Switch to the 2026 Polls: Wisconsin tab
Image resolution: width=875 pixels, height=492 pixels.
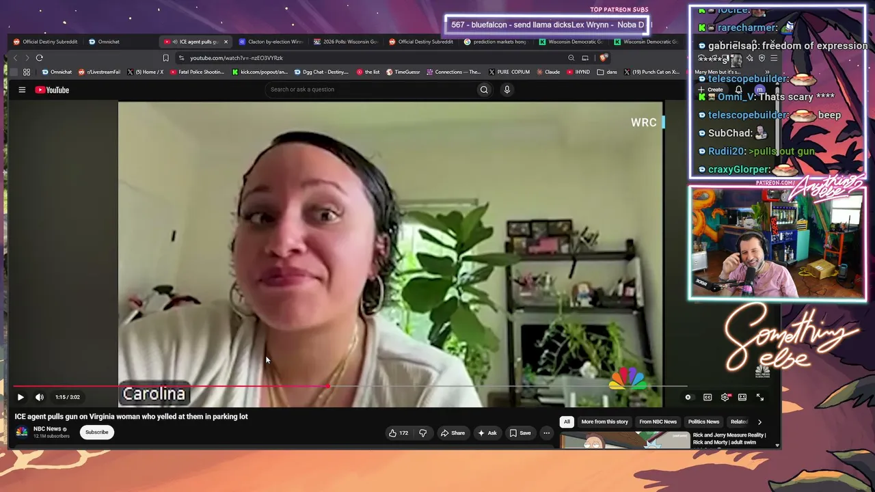(x=346, y=42)
